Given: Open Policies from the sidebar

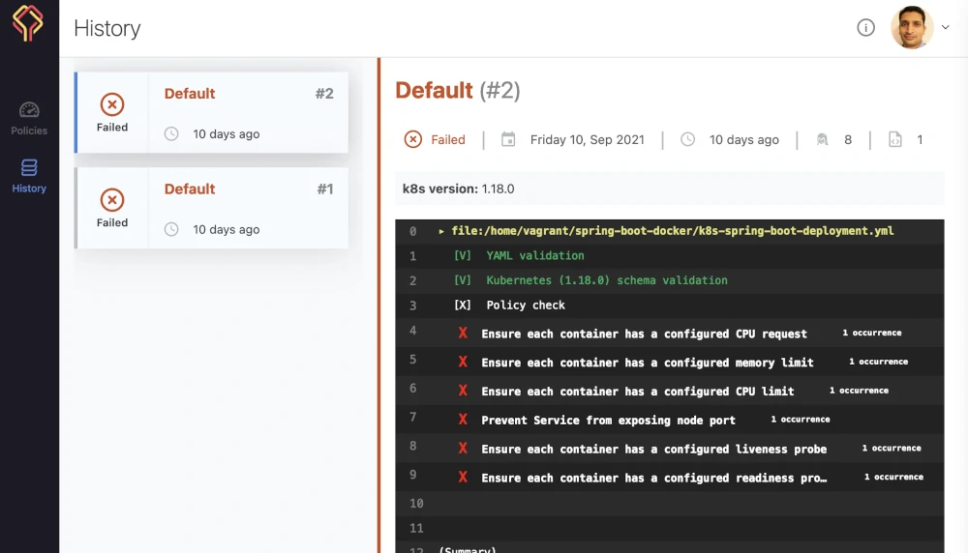Looking at the screenshot, I should (29, 118).
